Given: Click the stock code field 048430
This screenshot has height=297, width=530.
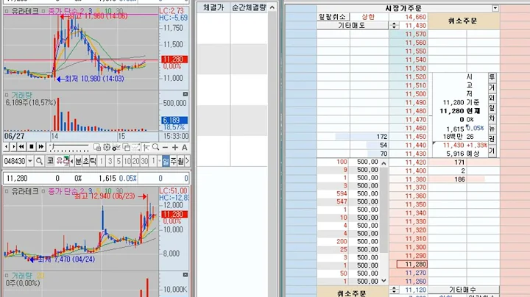Looking at the screenshot, I should pyautogui.click(x=15, y=161).
